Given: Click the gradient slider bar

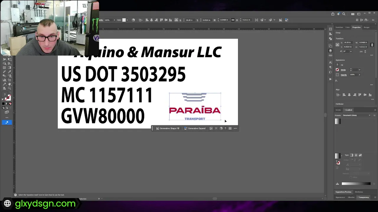Looking at the screenshot, I should click(356, 184).
